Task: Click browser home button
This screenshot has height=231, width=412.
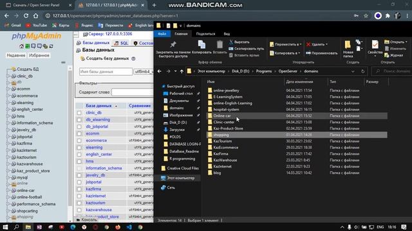Action: pyautogui.click(x=36, y=15)
